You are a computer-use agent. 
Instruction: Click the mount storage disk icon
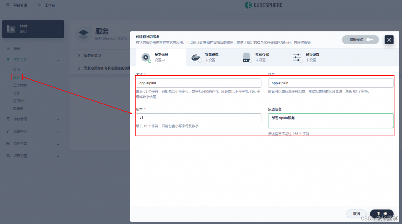247,57
